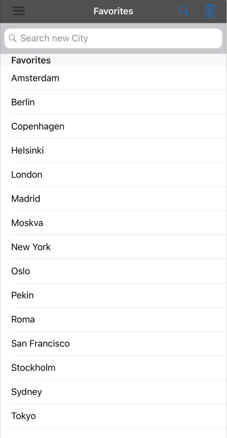The height and width of the screenshot is (438, 227).
Task: Tap the blue search magnifier icon
Action: click(184, 11)
